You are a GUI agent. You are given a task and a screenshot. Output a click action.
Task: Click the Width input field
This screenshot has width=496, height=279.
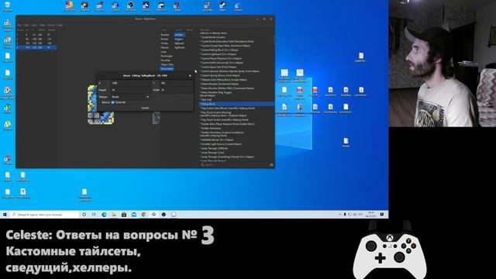[x=176, y=90]
